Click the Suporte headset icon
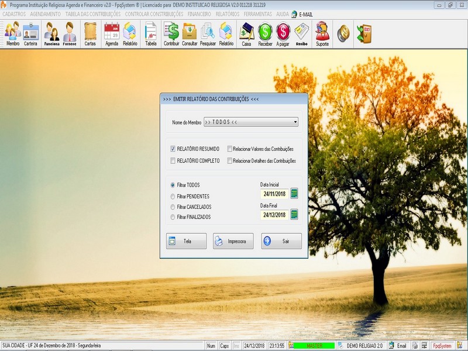 pyautogui.click(x=322, y=34)
